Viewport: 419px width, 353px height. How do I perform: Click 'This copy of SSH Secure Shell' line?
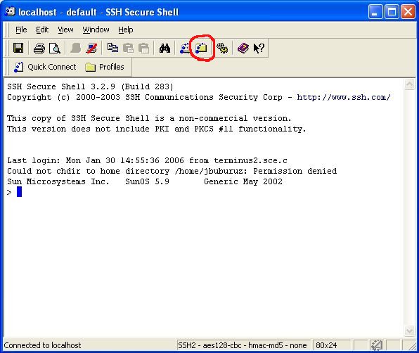(149, 118)
